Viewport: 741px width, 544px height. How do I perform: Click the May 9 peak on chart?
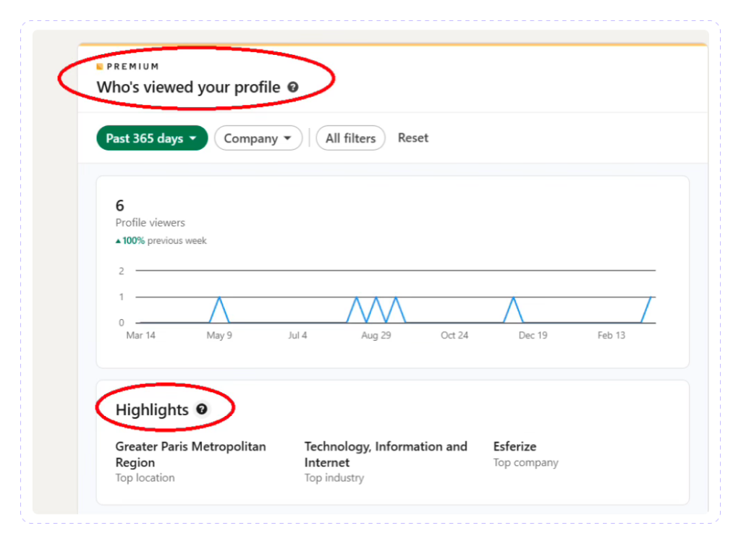(219, 298)
